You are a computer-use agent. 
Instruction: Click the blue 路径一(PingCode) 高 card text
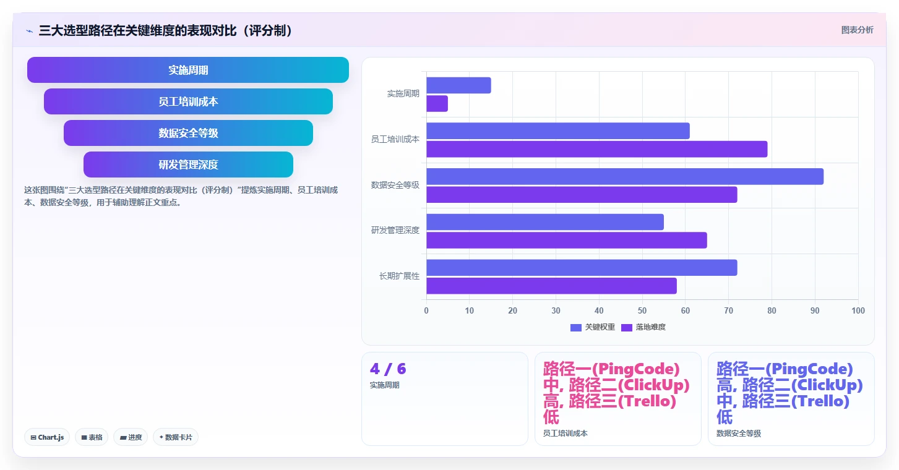(x=790, y=393)
